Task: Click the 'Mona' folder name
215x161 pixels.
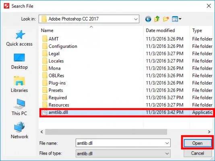Action: tap(55, 68)
